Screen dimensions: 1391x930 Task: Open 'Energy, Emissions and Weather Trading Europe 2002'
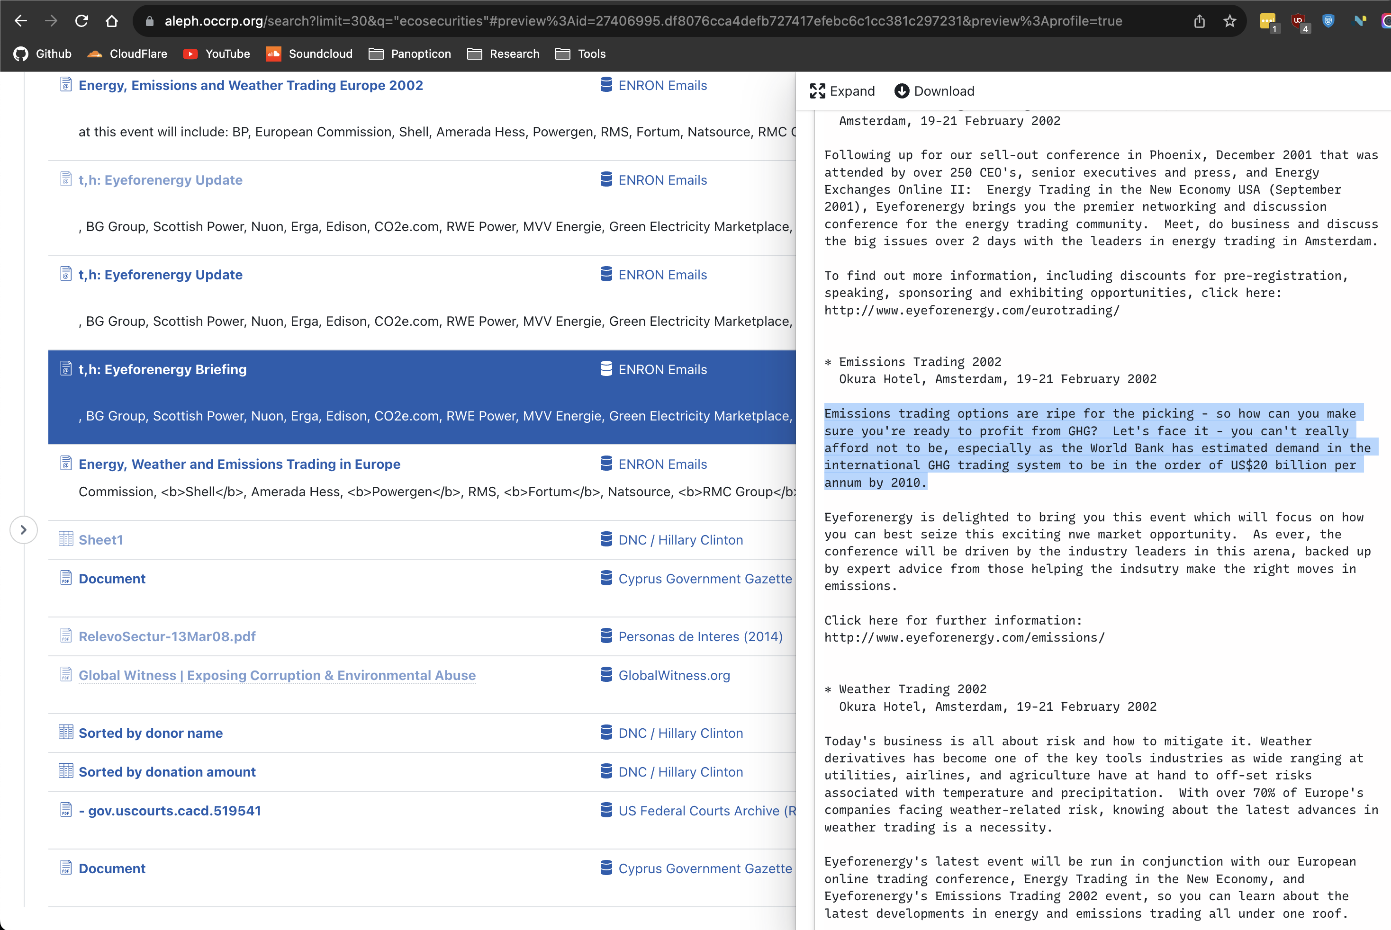click(x=251, y=85)
